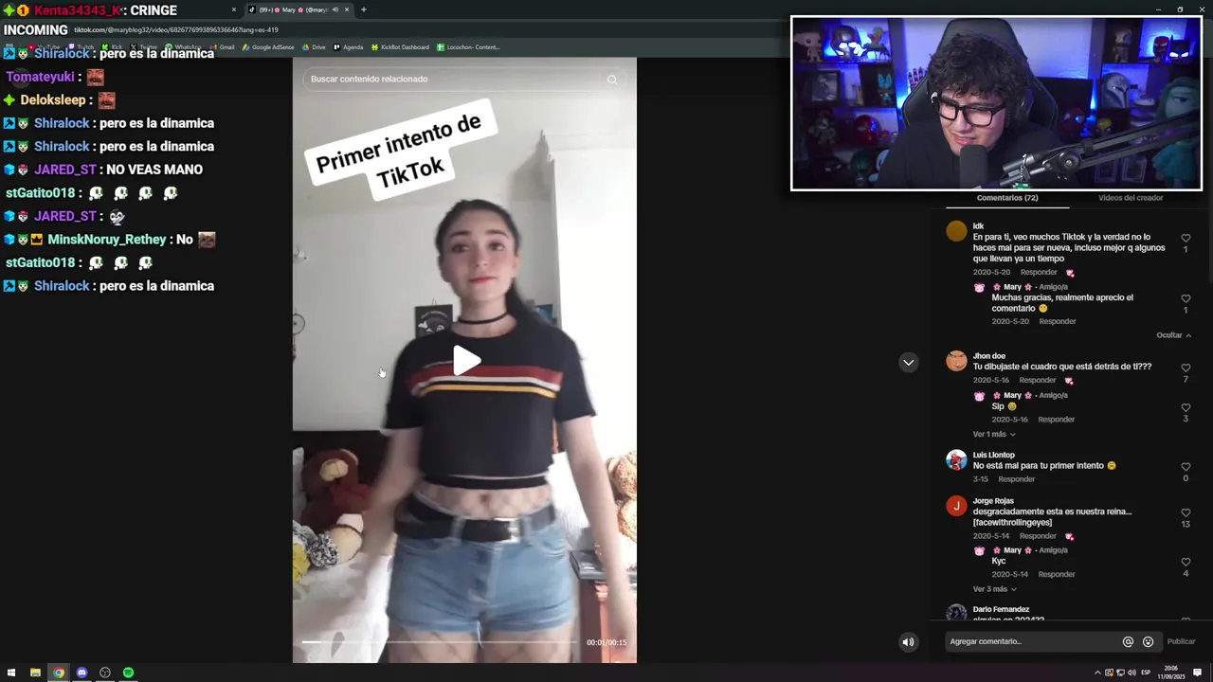Expand 'Ver 3 más' replies

pyautogui.click(x=994, y=589)
